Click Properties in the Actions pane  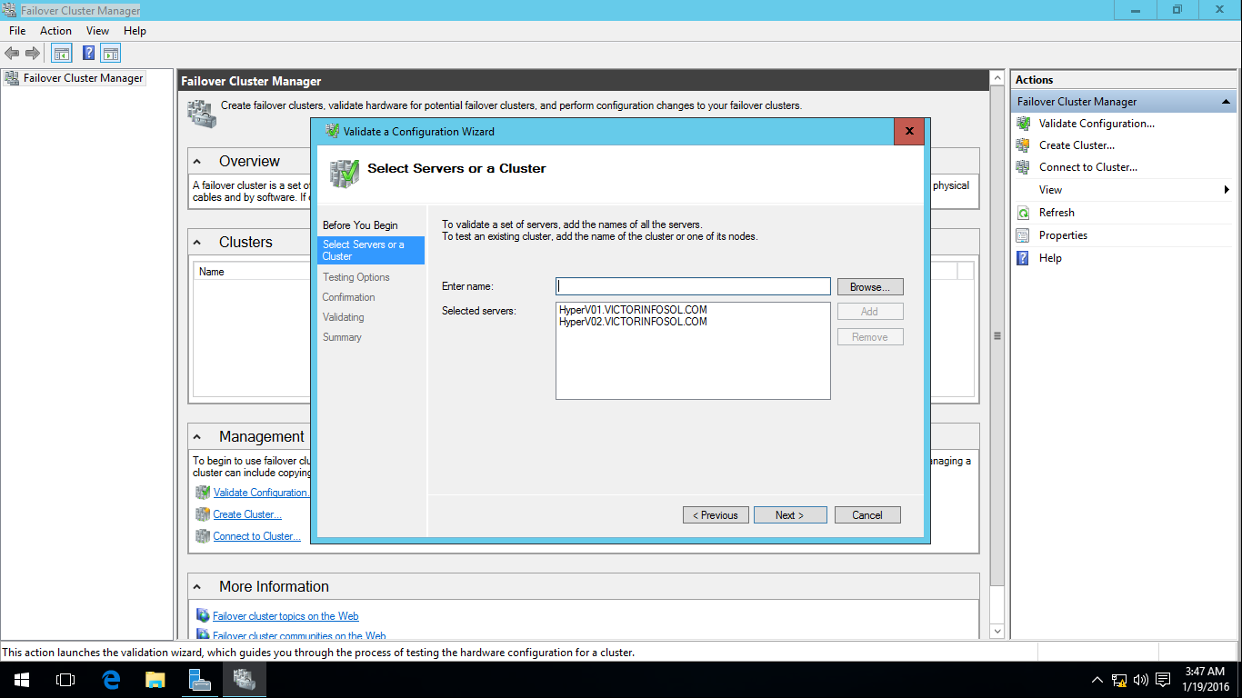1063,235
